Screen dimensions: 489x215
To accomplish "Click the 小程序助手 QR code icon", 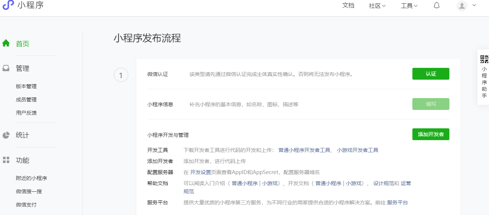I will pyautogui.click(x=485, y=59).
